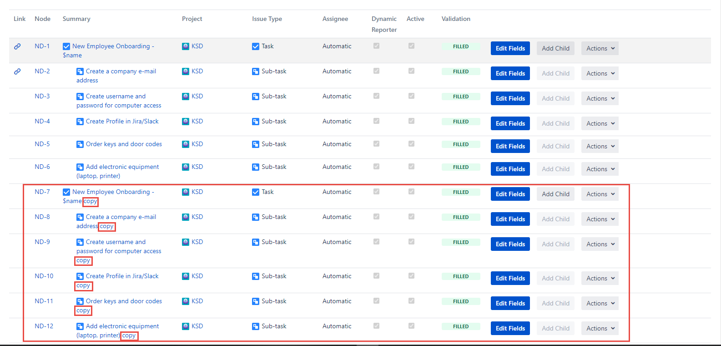Toggle the Active checkbox for ND-3
This screenshot has width=721, height=346.
(411, 96)
